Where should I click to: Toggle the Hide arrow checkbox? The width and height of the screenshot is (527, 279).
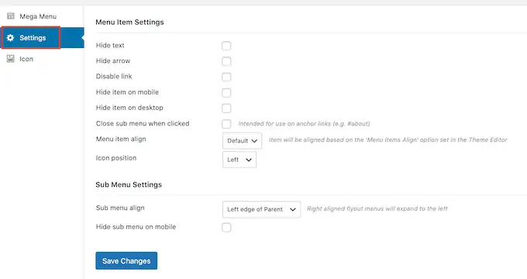click(226, 61)
